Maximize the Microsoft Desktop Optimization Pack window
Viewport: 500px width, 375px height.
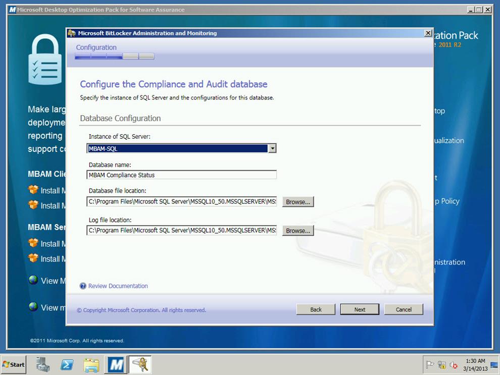pos(479,10)
